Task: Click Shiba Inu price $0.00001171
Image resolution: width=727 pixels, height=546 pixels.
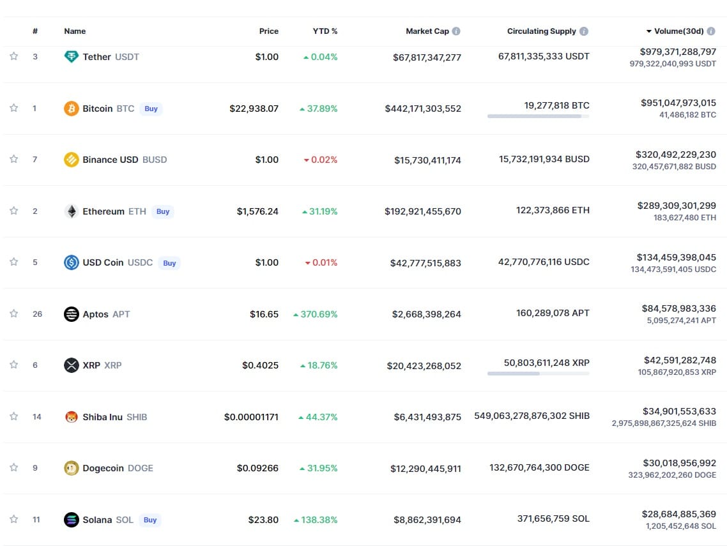Action: click(x=251, y=417)
